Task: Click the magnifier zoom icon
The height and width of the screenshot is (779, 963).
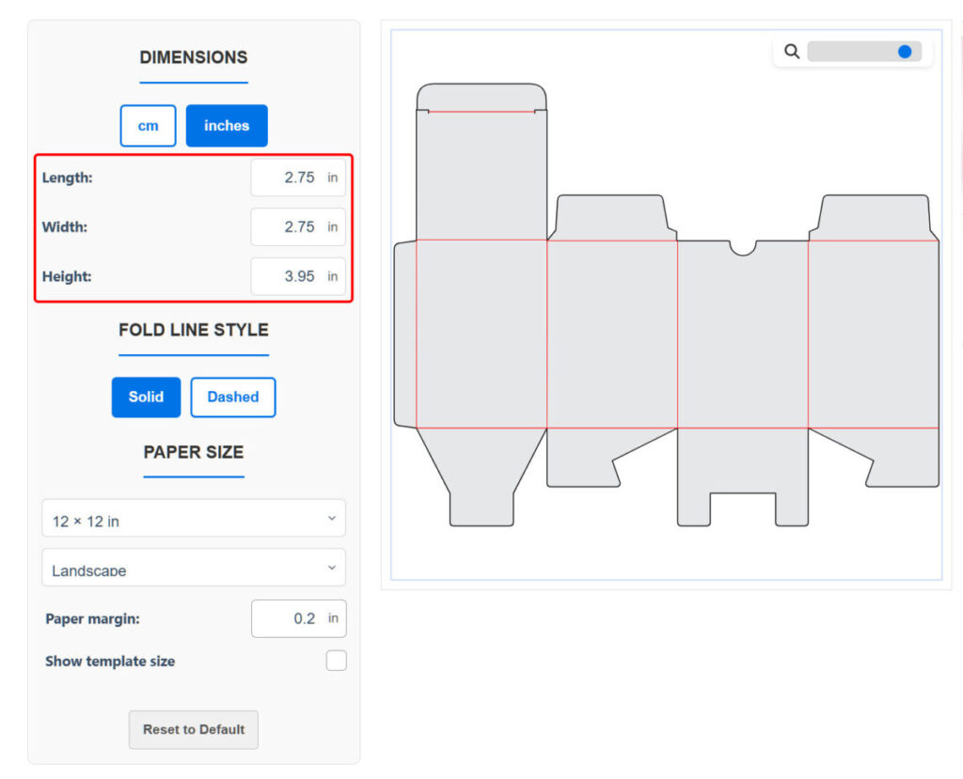Action: point(792,52)
